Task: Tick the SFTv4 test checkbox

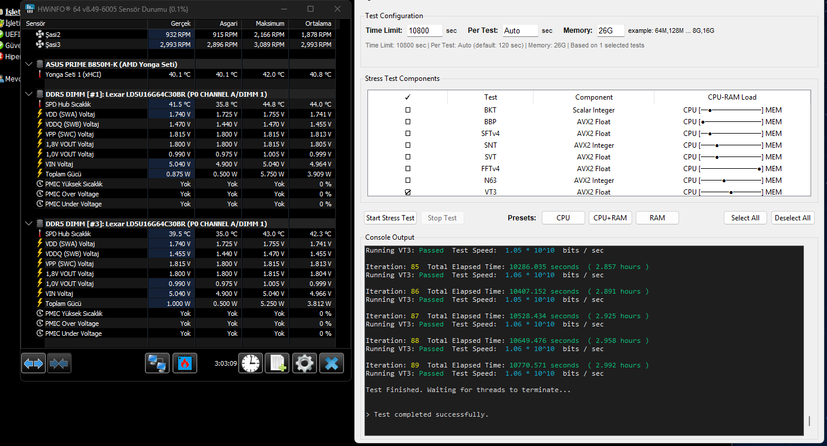Action: click(408, 134)
